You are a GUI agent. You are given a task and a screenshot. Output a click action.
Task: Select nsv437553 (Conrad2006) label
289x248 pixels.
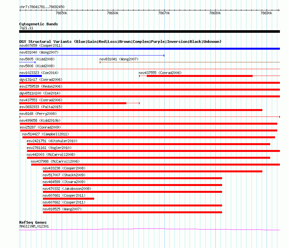[x=41, y=100]
